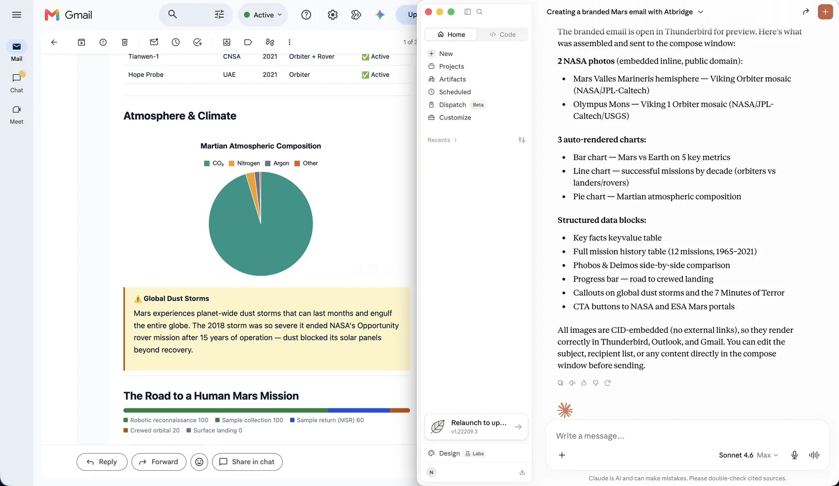Switch to the Home tab in Claude
This screenshot has width=839, height=486.
[x=451, y=35]
